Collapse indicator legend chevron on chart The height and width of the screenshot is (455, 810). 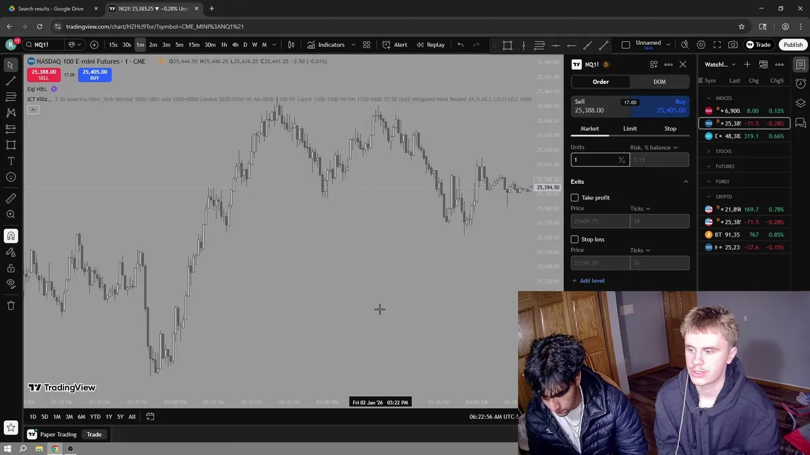33,110
